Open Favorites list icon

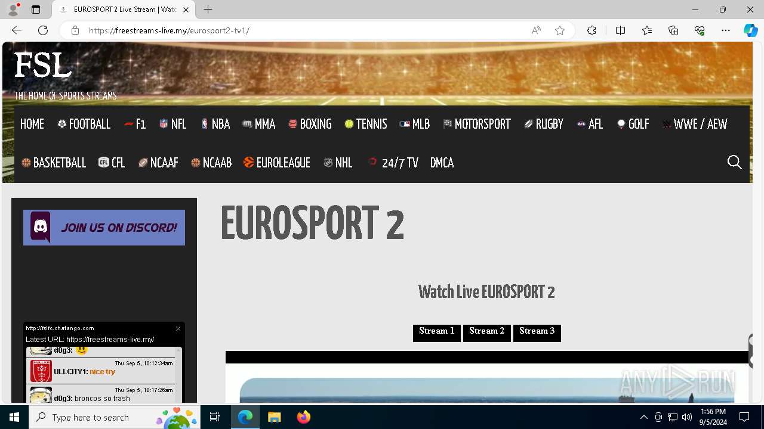647,30
